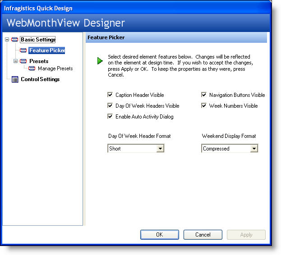Click the Presets node icon
Screen dimensions: 281x255
pyautogui.click(x=23, y=61)
